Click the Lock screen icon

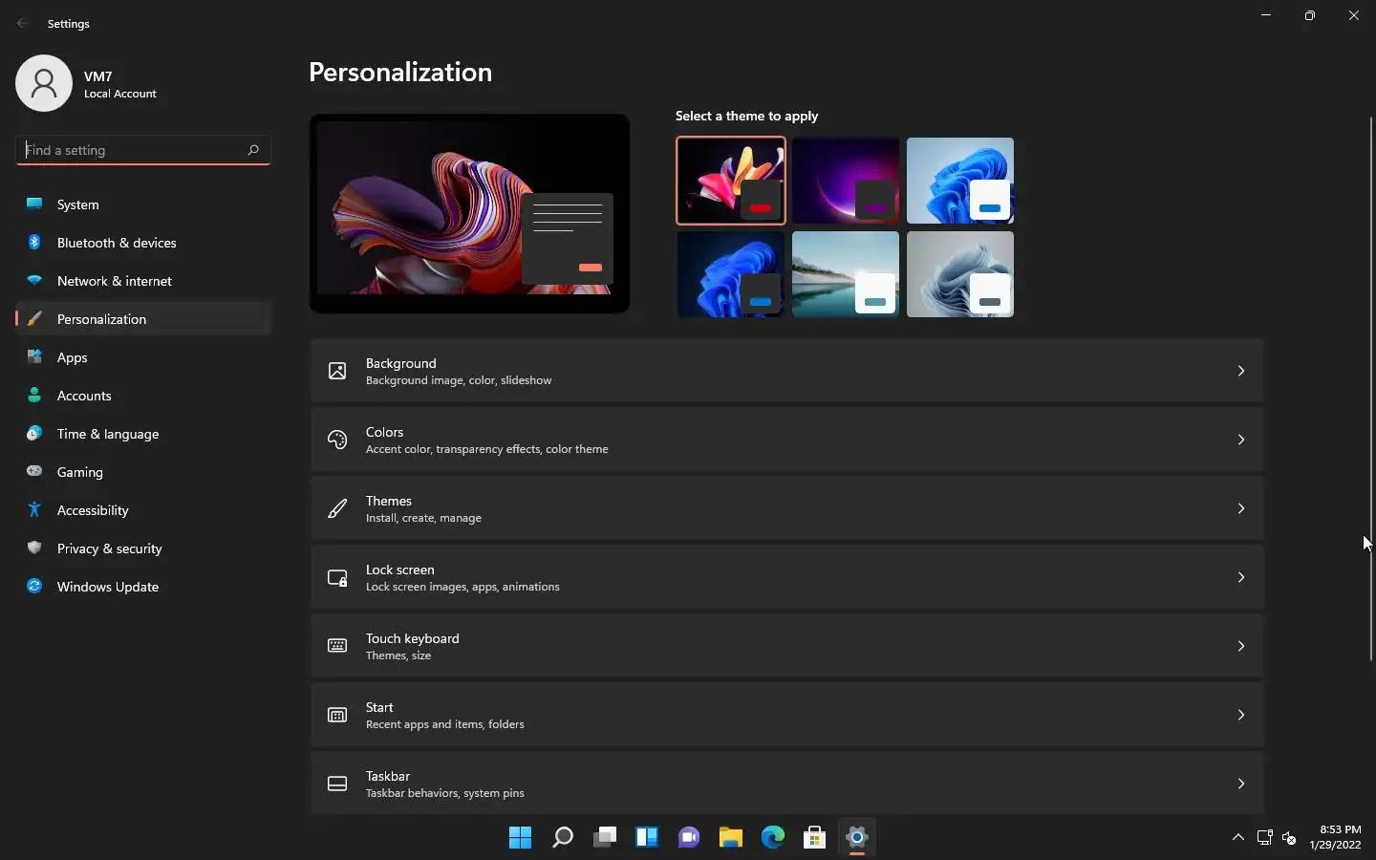337,577
